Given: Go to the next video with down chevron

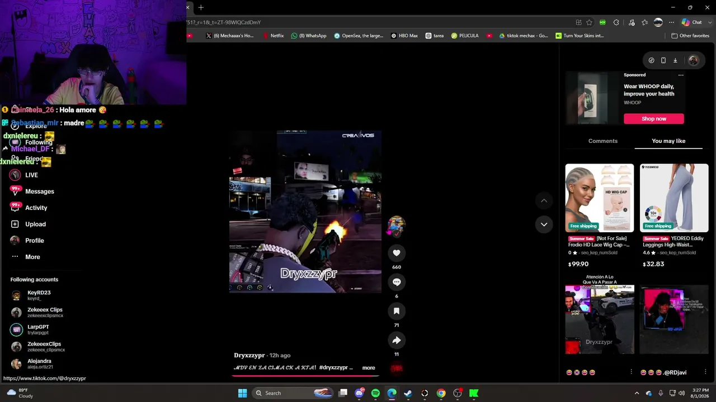Looking at the screenshot, I should (x=544, y=224).
